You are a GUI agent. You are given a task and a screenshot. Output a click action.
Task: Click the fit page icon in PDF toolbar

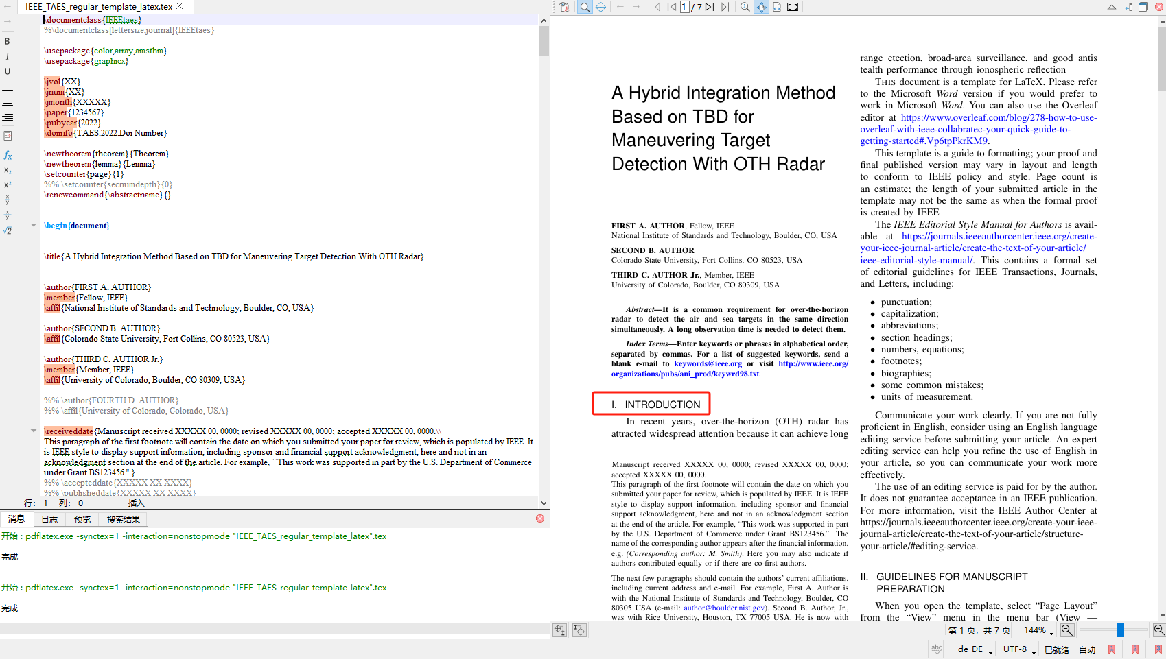point(777,7)
